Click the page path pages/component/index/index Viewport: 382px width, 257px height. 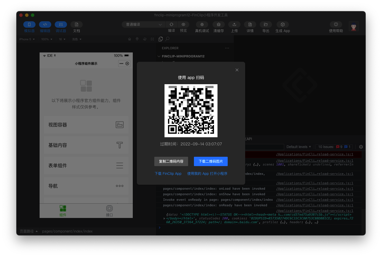pyautogui.click(x=67, y=231)
